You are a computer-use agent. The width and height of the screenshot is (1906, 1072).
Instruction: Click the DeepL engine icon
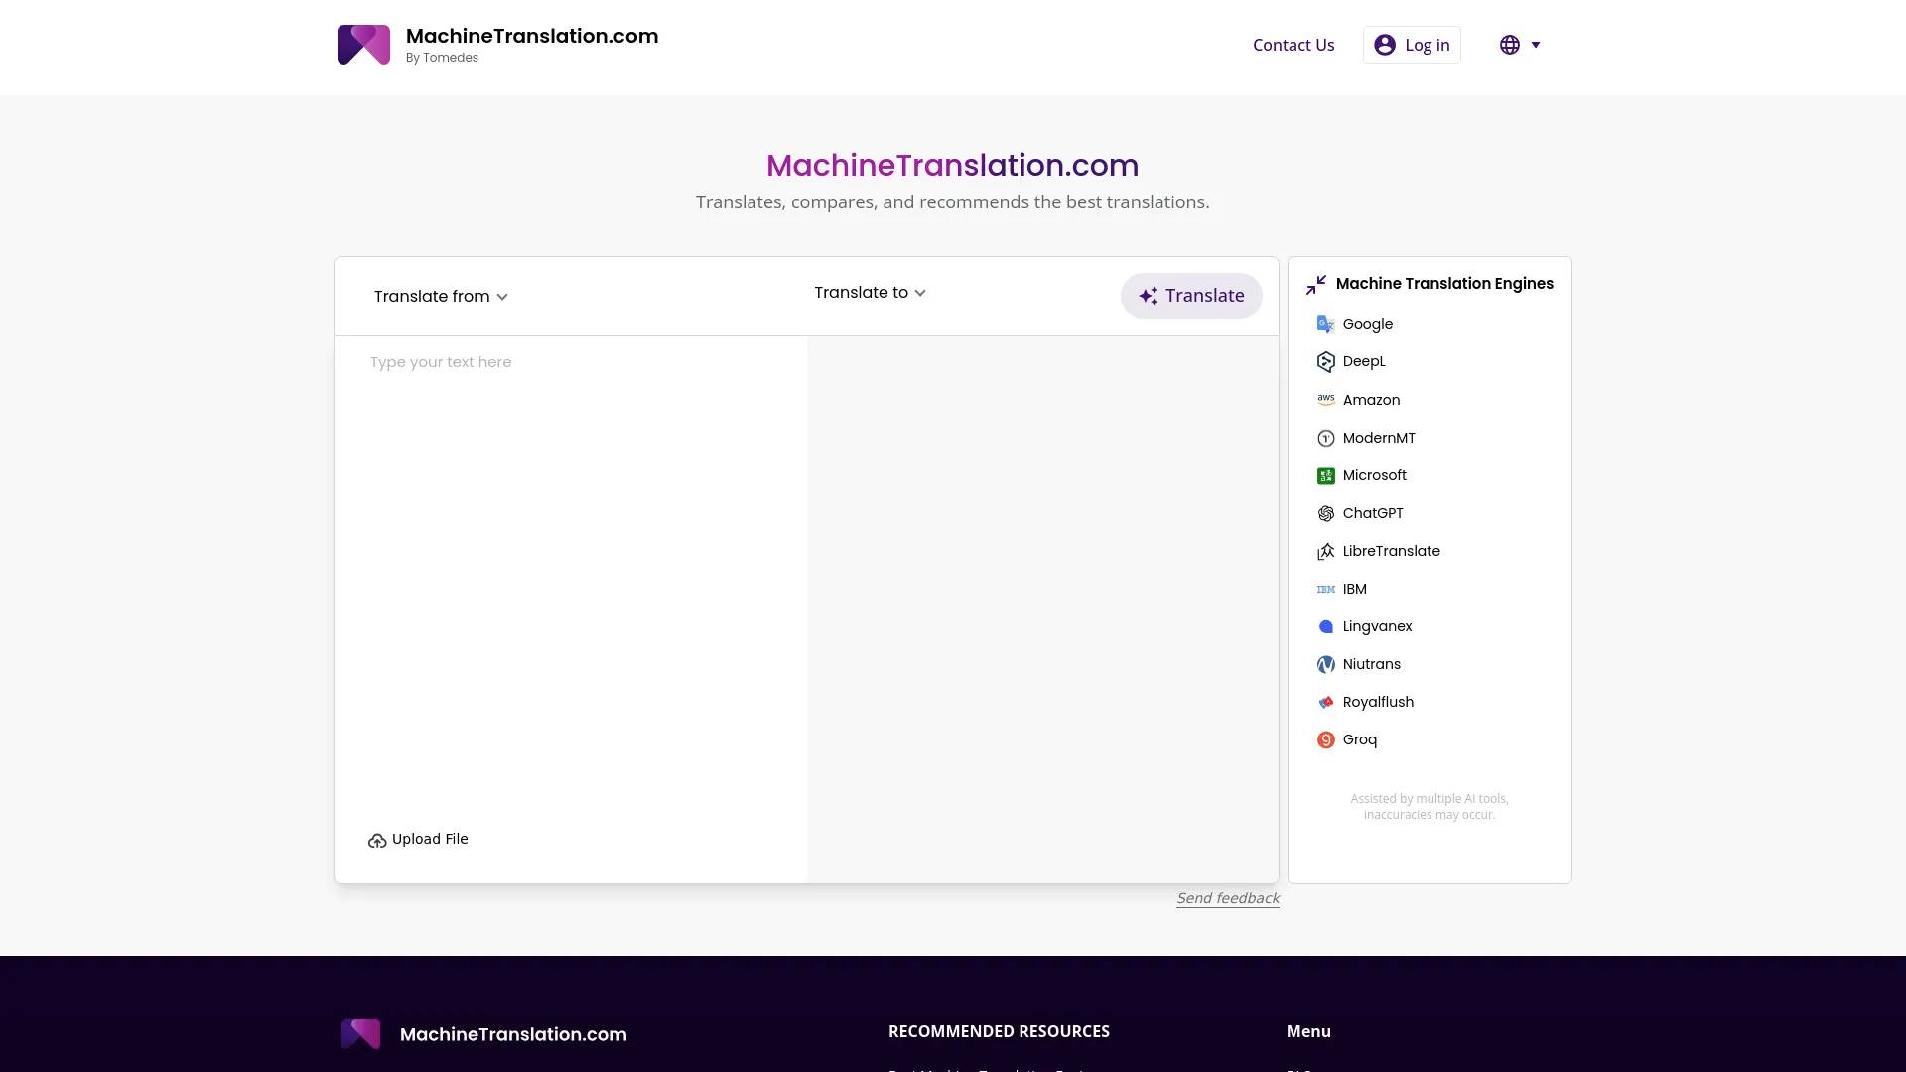tap(1325, 362)
